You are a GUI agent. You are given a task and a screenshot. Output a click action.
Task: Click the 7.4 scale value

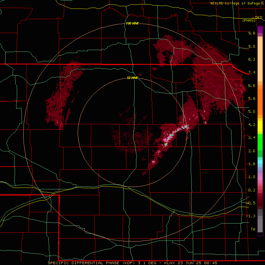[x=252, y=72]
